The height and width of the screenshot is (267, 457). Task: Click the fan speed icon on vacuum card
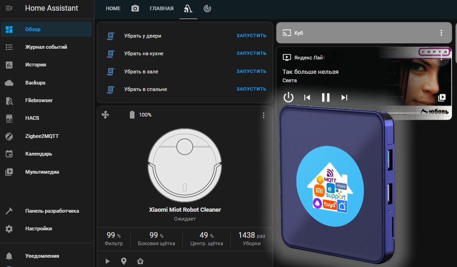(x=106, y=115)
